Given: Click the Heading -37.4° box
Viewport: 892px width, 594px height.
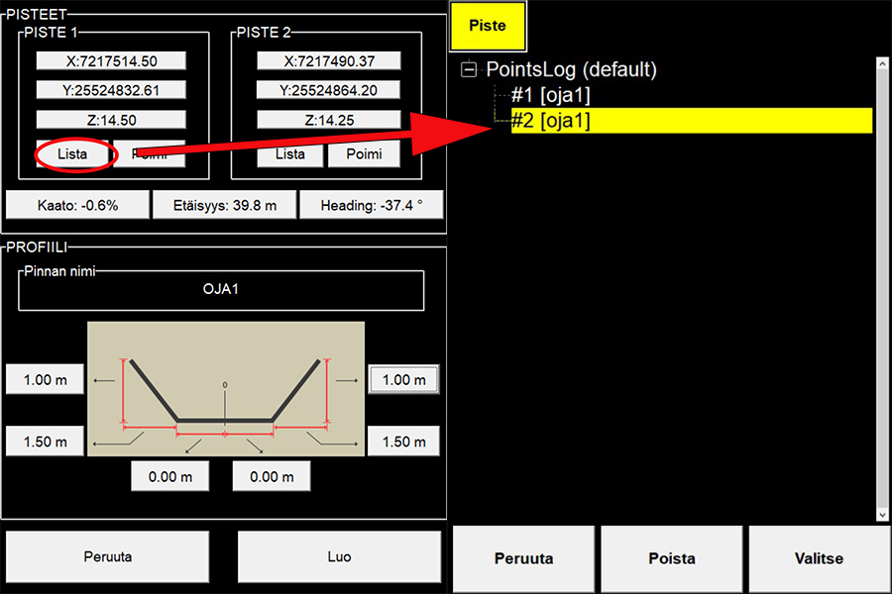Looking at the screenshot, I should pyautogui.click(x=372, y=206).
